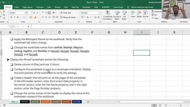
Task: Open the Font name Calibri dropdown
Action: pos(25,13)
